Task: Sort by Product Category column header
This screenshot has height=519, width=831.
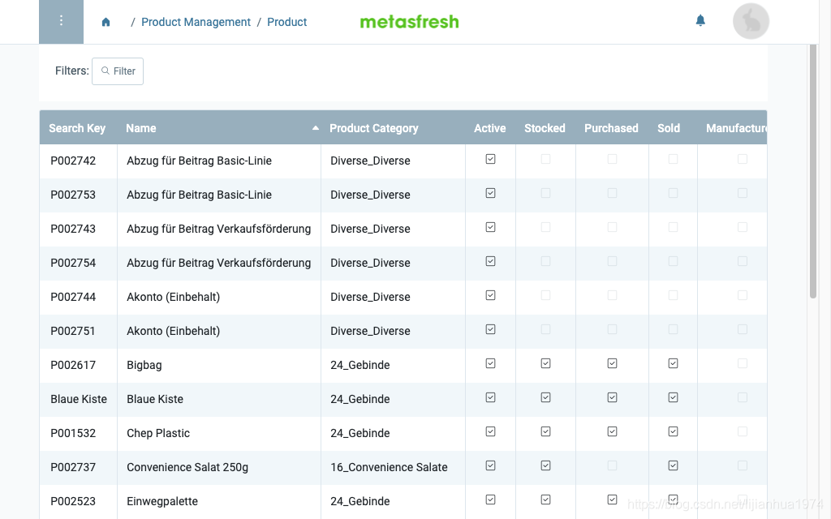Action: (373, 128)
